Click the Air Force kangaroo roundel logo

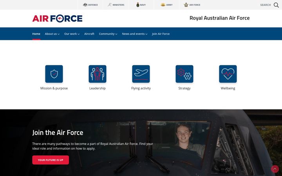60,18
